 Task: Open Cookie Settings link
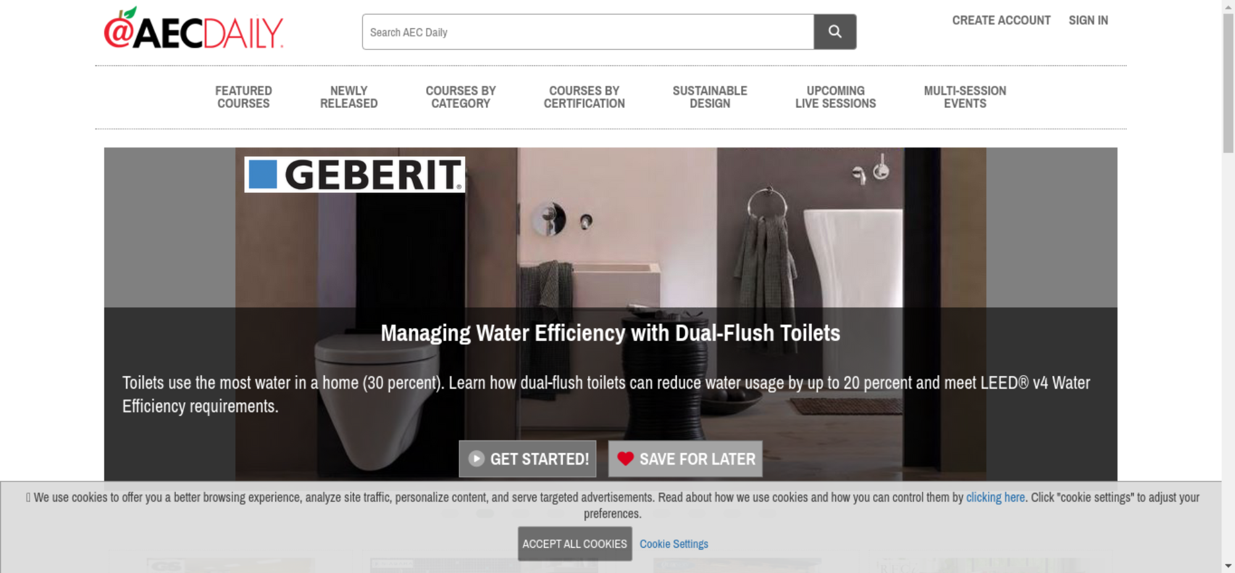674,544
